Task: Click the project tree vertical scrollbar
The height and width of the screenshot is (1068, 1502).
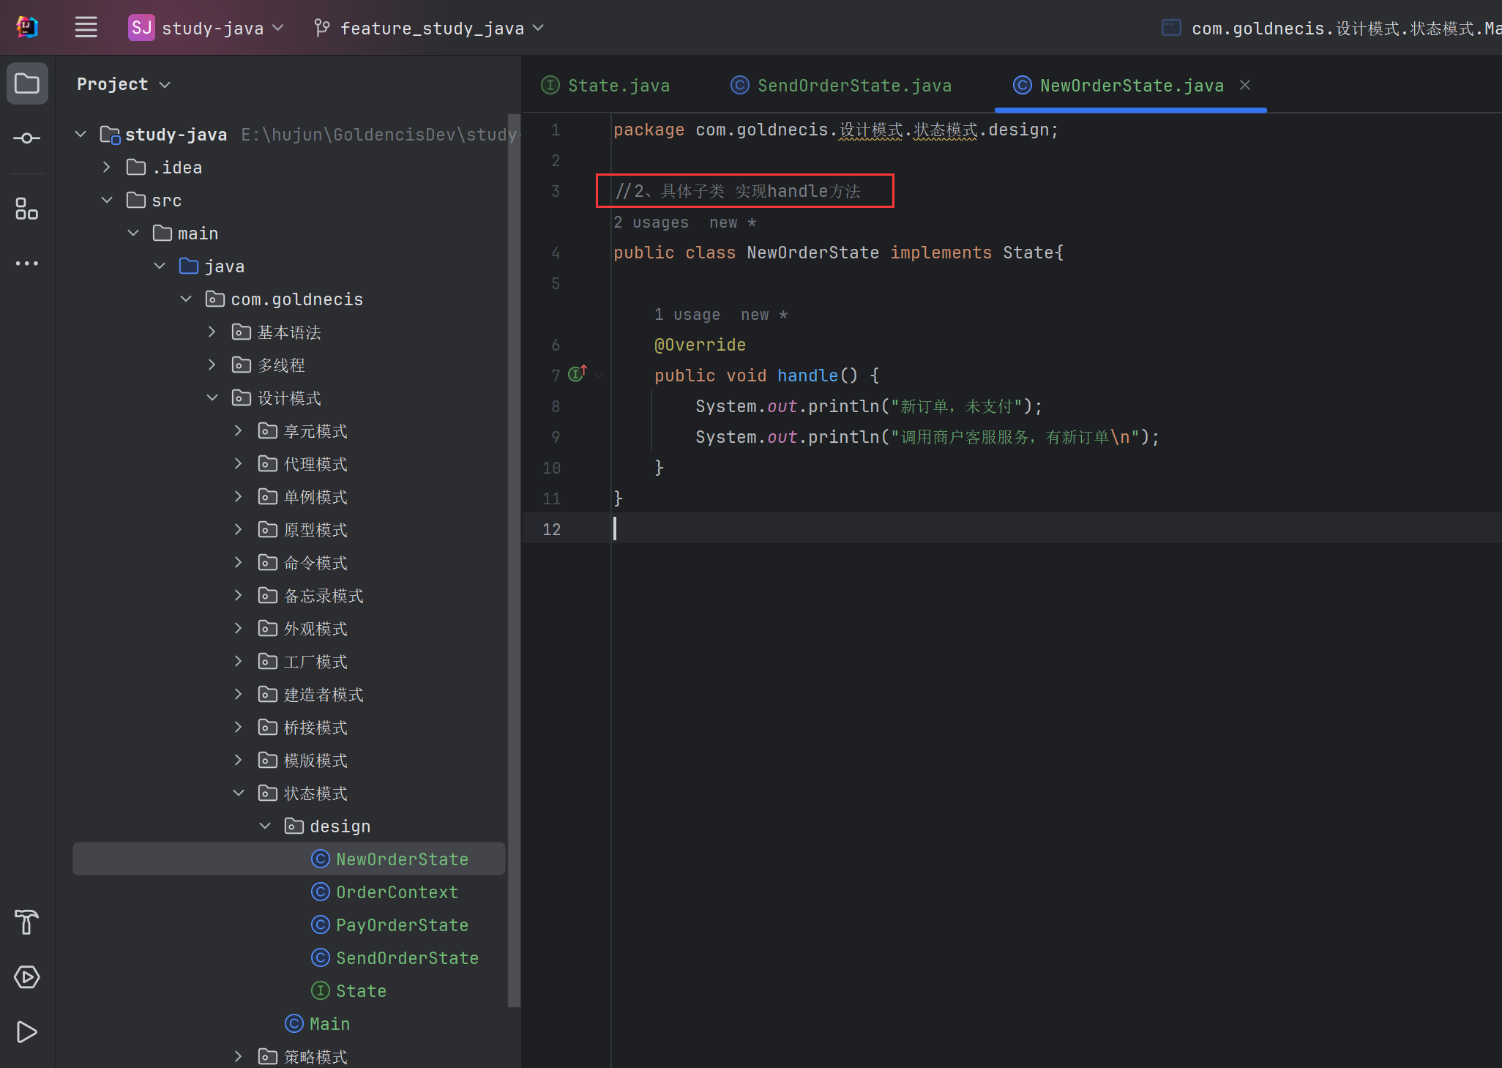Action: tap(514, 560)
